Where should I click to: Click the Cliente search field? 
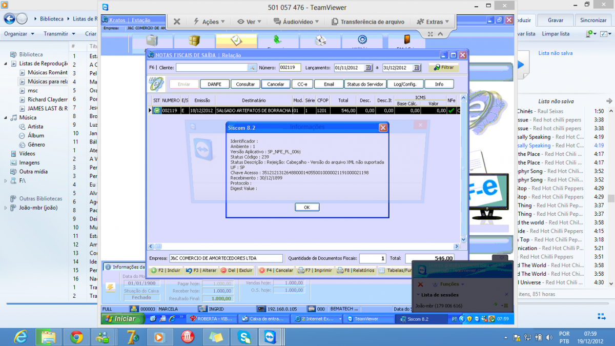[x=212, y=68]
